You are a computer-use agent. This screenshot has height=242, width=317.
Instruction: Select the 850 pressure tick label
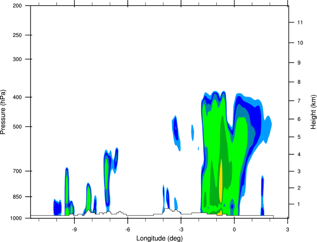click(x=17, y=197)
